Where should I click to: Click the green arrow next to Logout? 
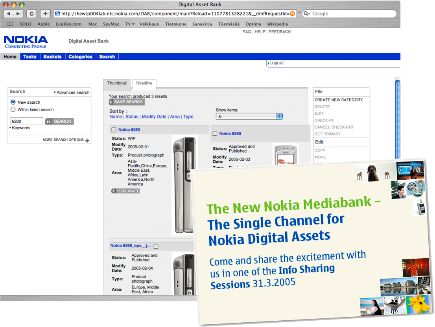[x=269, y=63]
